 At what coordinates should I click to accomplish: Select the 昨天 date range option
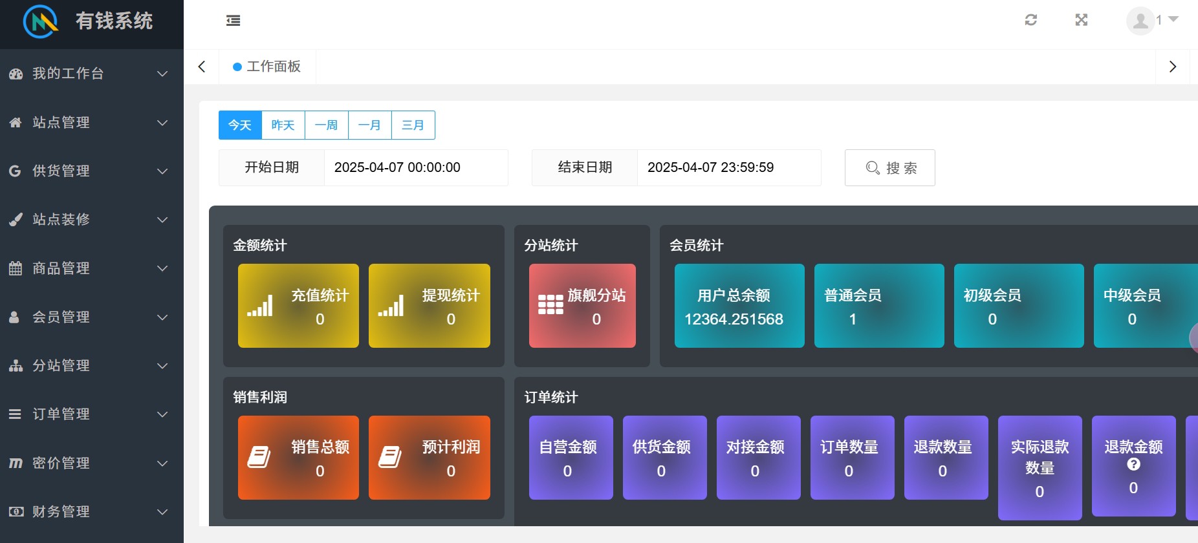click(283, 125)
